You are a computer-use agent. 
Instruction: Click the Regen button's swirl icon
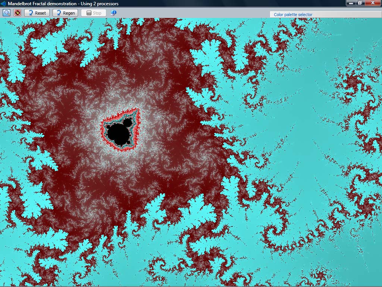coord(59,12)
